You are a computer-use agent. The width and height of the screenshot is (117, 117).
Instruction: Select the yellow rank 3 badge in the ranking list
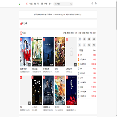[x=79, y=64]
